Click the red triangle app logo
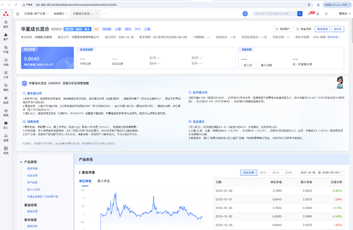 pos(6,14)
